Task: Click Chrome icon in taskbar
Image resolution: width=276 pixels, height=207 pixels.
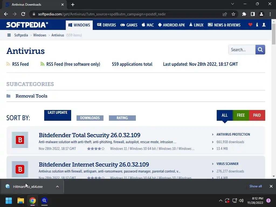Action: click(33, 201)
